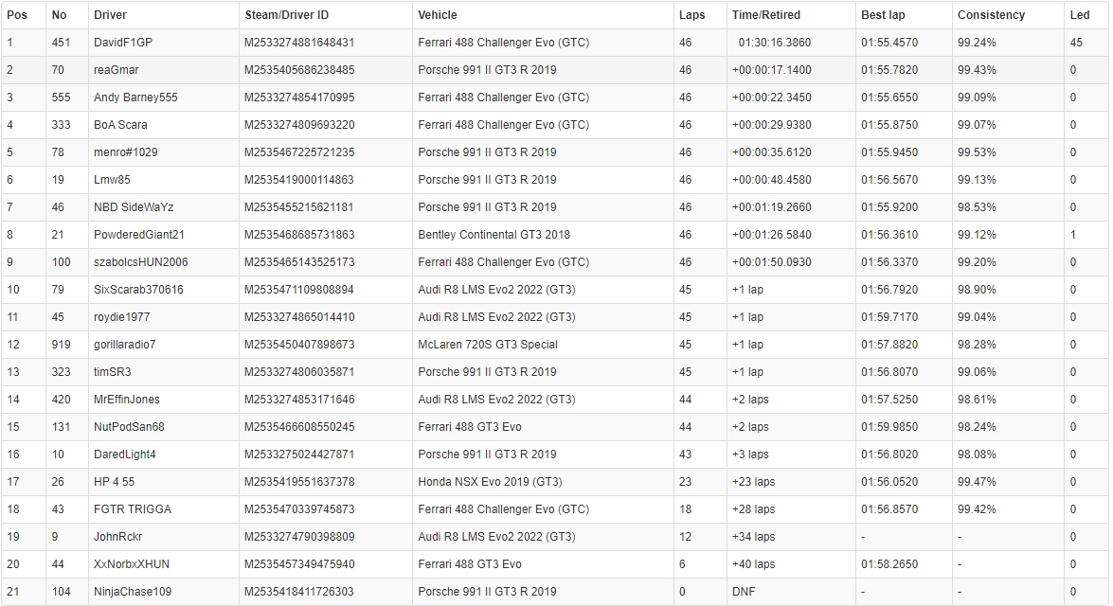Click the Best lap column header
Viewport: 1113px width, 606px height.
pyautogui.click(x=883, y=15)
